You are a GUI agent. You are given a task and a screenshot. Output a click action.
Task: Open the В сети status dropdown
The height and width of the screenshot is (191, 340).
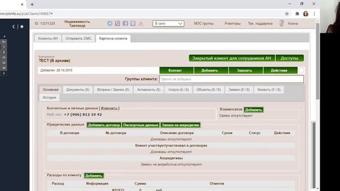click(x=168, y=23)
